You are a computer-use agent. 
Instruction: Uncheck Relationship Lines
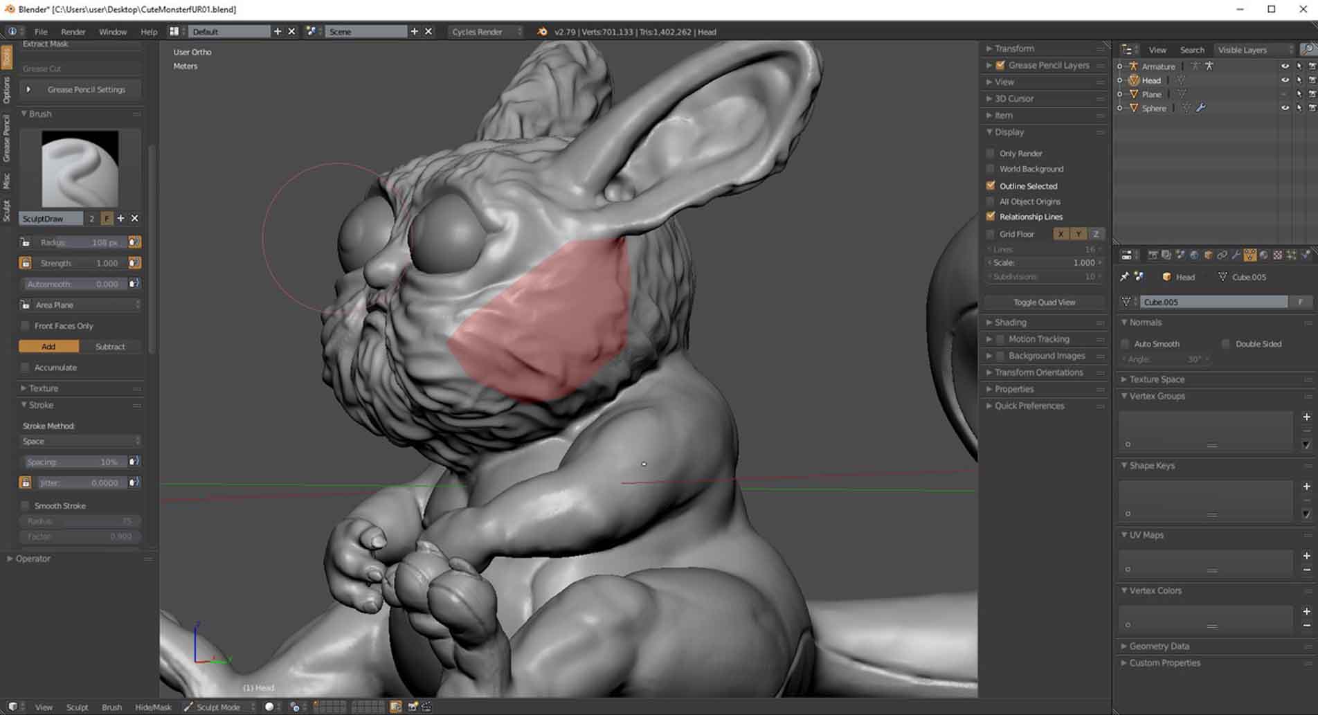991,217
